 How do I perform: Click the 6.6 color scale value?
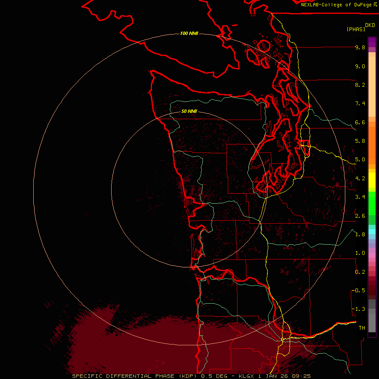(360, 122)
